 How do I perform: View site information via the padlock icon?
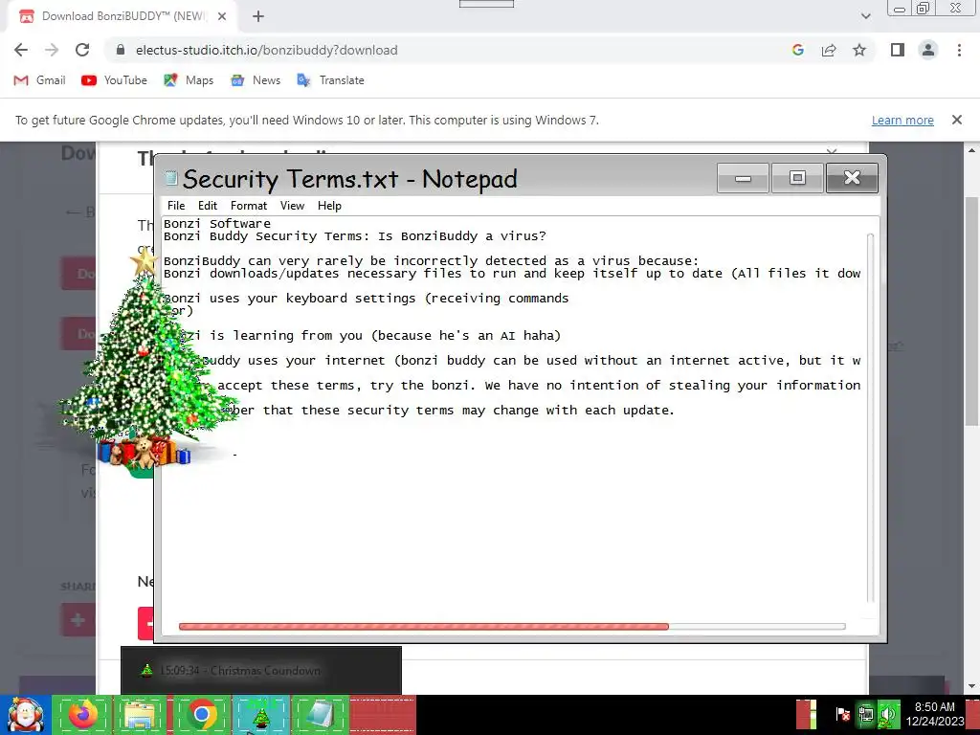121,50
